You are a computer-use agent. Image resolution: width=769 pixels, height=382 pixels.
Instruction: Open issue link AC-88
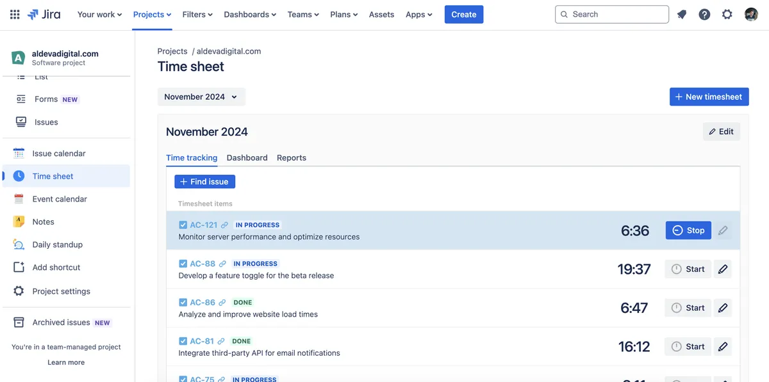(203, 264)
